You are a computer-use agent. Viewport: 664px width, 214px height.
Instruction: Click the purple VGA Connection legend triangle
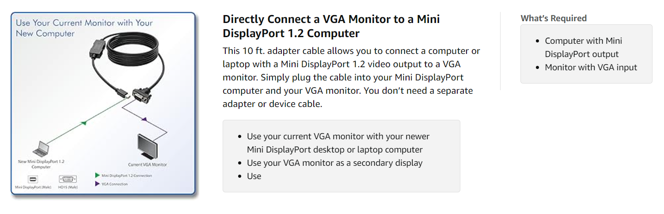coord(97,184)
